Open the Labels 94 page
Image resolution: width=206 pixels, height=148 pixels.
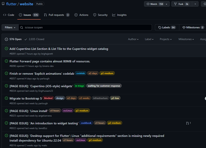(x=167, y=28)
